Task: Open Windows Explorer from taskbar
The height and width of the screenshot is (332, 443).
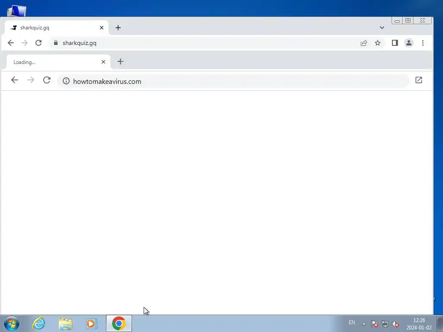Action: pyautogui.click(x=65, y=323)
